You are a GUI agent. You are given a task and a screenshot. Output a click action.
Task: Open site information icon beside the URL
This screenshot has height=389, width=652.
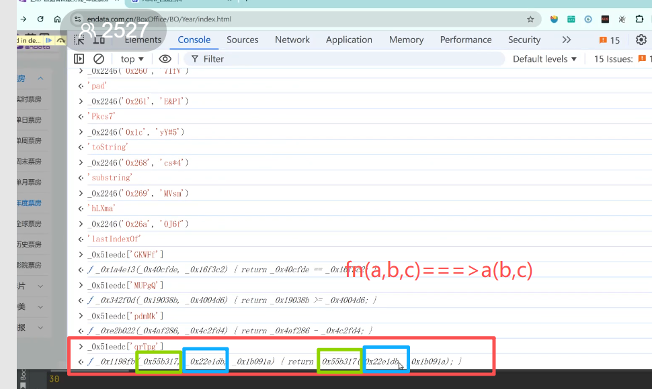[77, 19]
